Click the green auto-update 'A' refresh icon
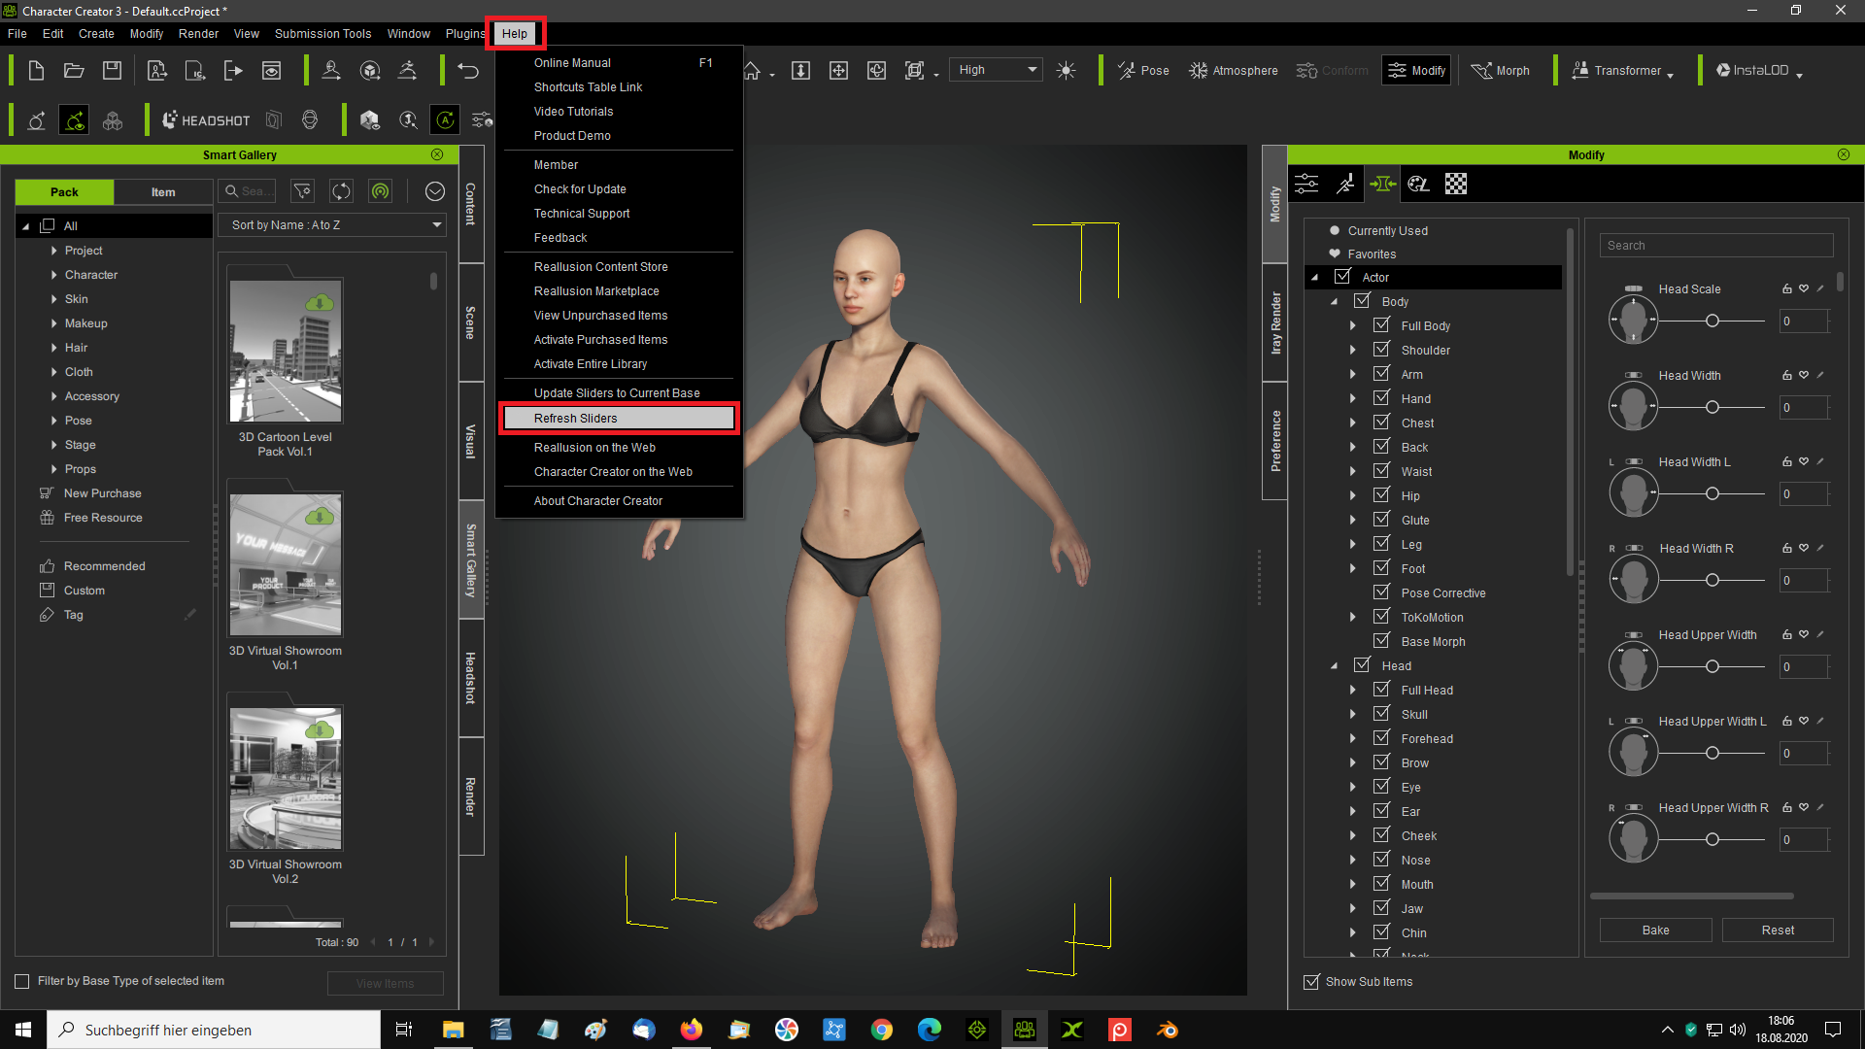This screenshot has height=1049, width=1865. point(445,120)
